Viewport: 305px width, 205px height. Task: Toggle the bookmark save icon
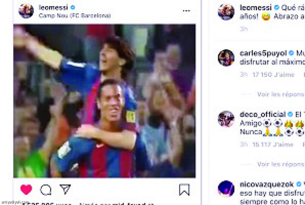click(184, 190)
